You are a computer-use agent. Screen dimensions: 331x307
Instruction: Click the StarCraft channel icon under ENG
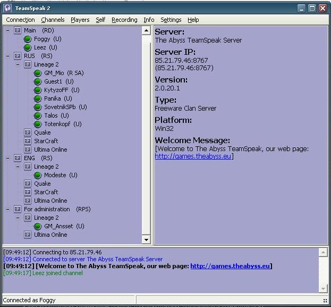click(28, 192)
